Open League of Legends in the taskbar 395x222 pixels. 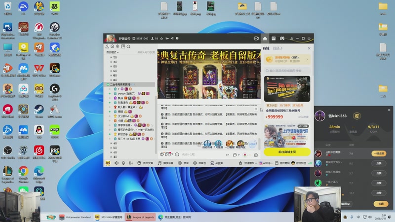(140, 217)
